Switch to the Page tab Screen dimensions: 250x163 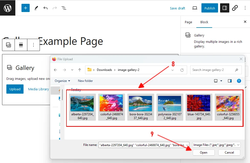click(188, 22)
